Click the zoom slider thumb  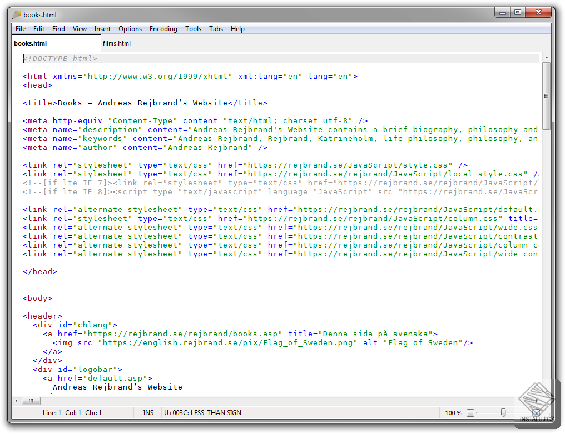pyautogui.click(x=503, y=413)
